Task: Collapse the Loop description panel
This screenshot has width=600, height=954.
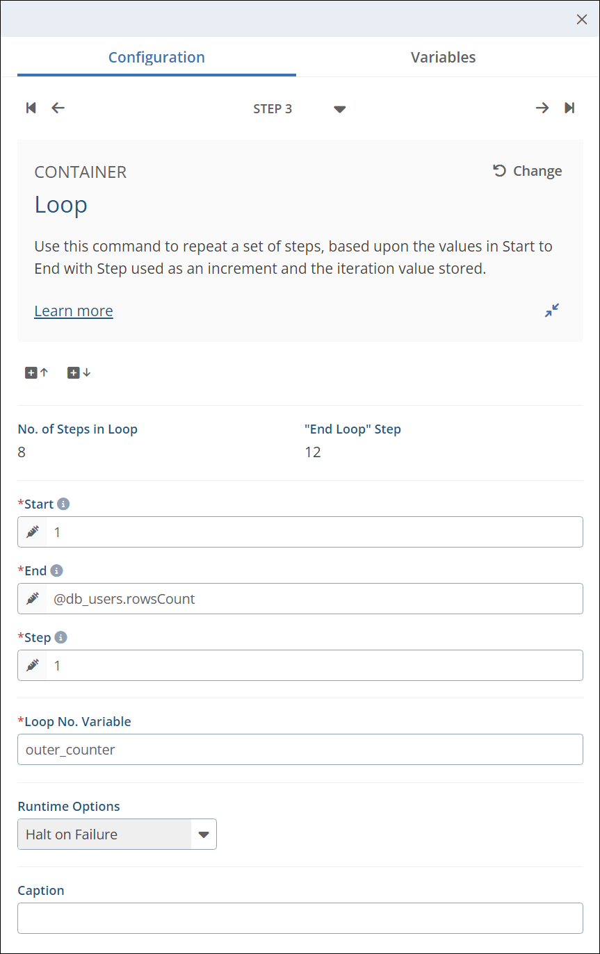Action: tap(552, 311)
